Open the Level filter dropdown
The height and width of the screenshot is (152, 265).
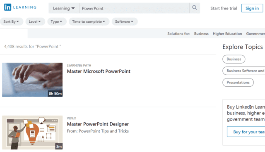35,21
